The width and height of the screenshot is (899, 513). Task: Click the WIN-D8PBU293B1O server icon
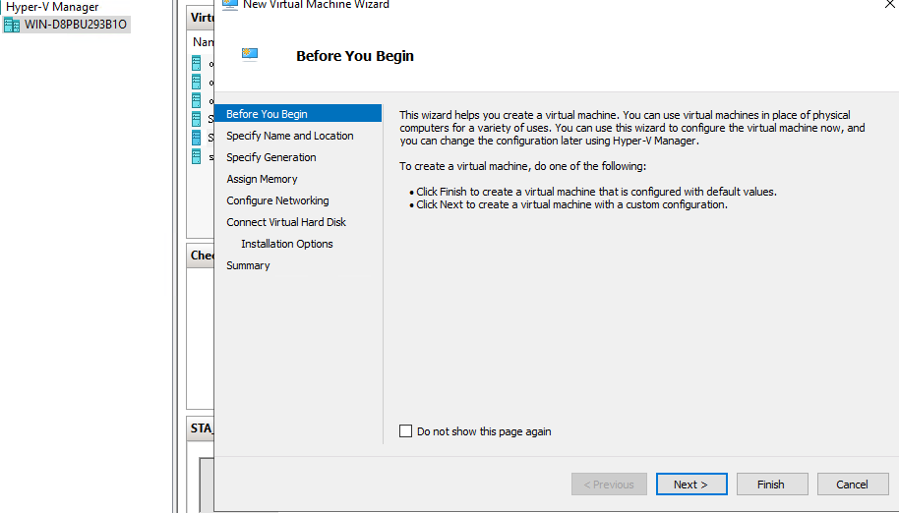pos(12,25)
